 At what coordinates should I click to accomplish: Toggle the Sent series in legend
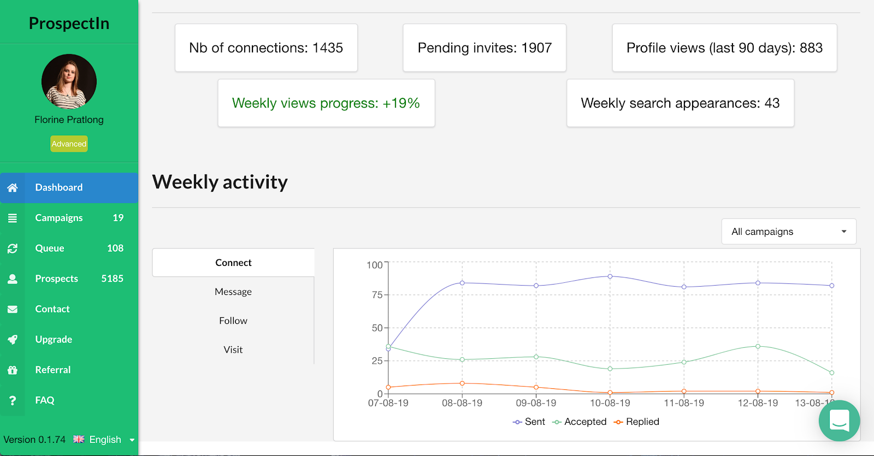529,422
